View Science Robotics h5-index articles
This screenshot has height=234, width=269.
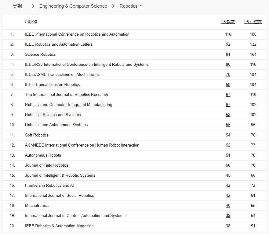tap(228, 54)
